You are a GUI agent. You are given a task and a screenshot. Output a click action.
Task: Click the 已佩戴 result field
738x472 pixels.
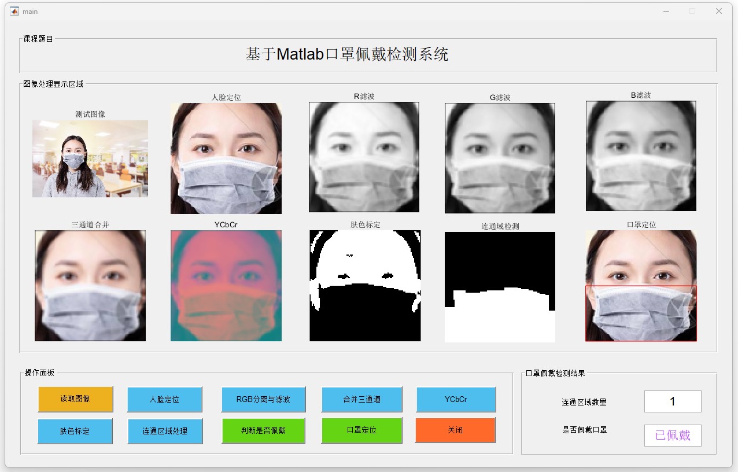tap(673, 436)
